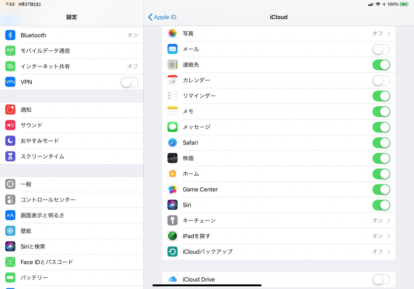
Task: Disable the ホーム iCloud switch
Action: click(381, 174)
